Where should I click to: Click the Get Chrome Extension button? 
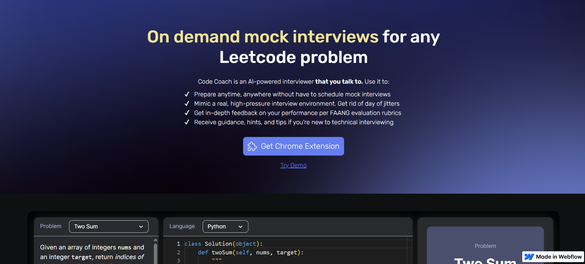tap(293, 146)
